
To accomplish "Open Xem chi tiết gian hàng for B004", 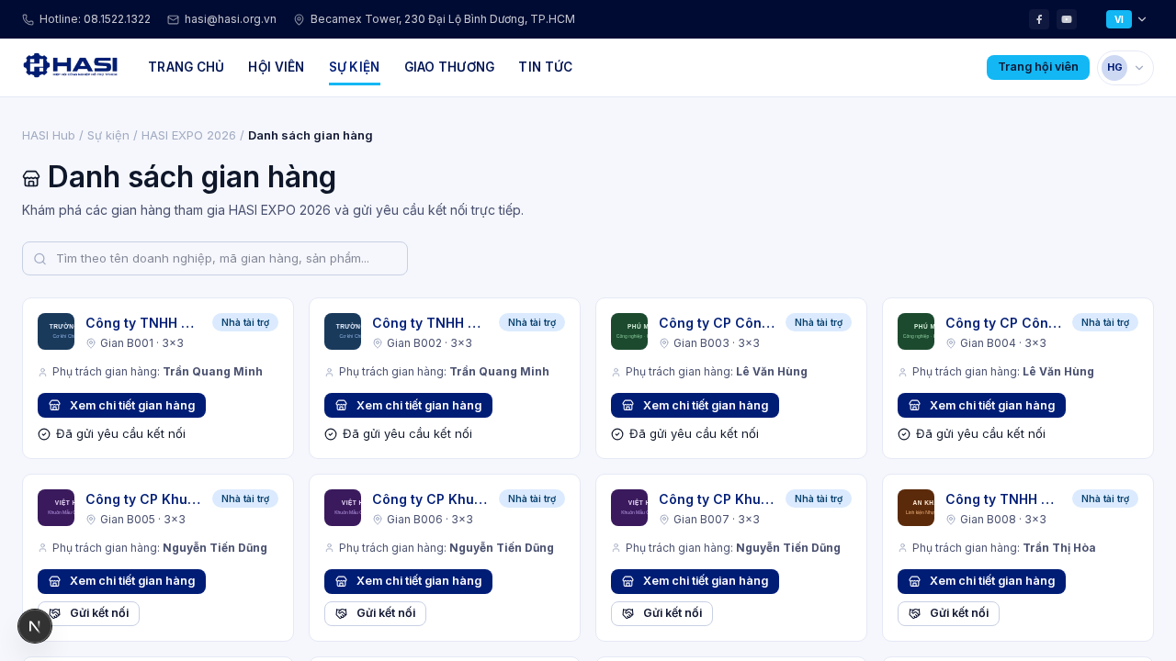I will point(981,405).
